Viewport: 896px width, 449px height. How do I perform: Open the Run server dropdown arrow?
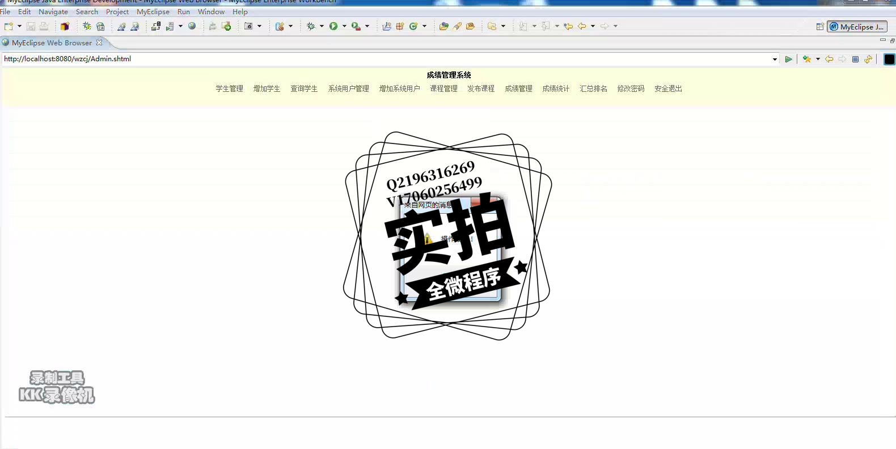(180, 26)
